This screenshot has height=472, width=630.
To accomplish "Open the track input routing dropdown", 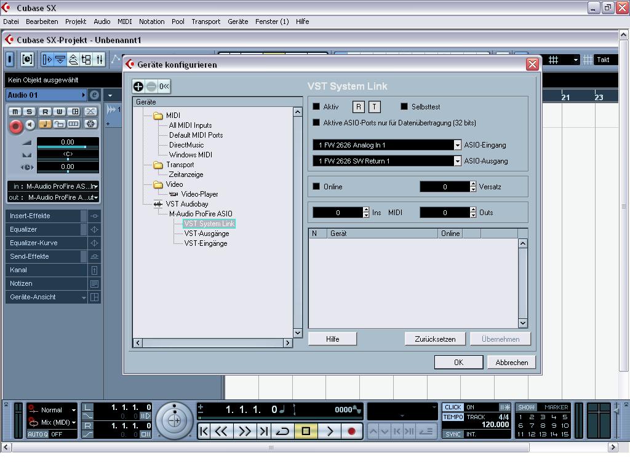I will pyautogui.click(x=53, y=186).
